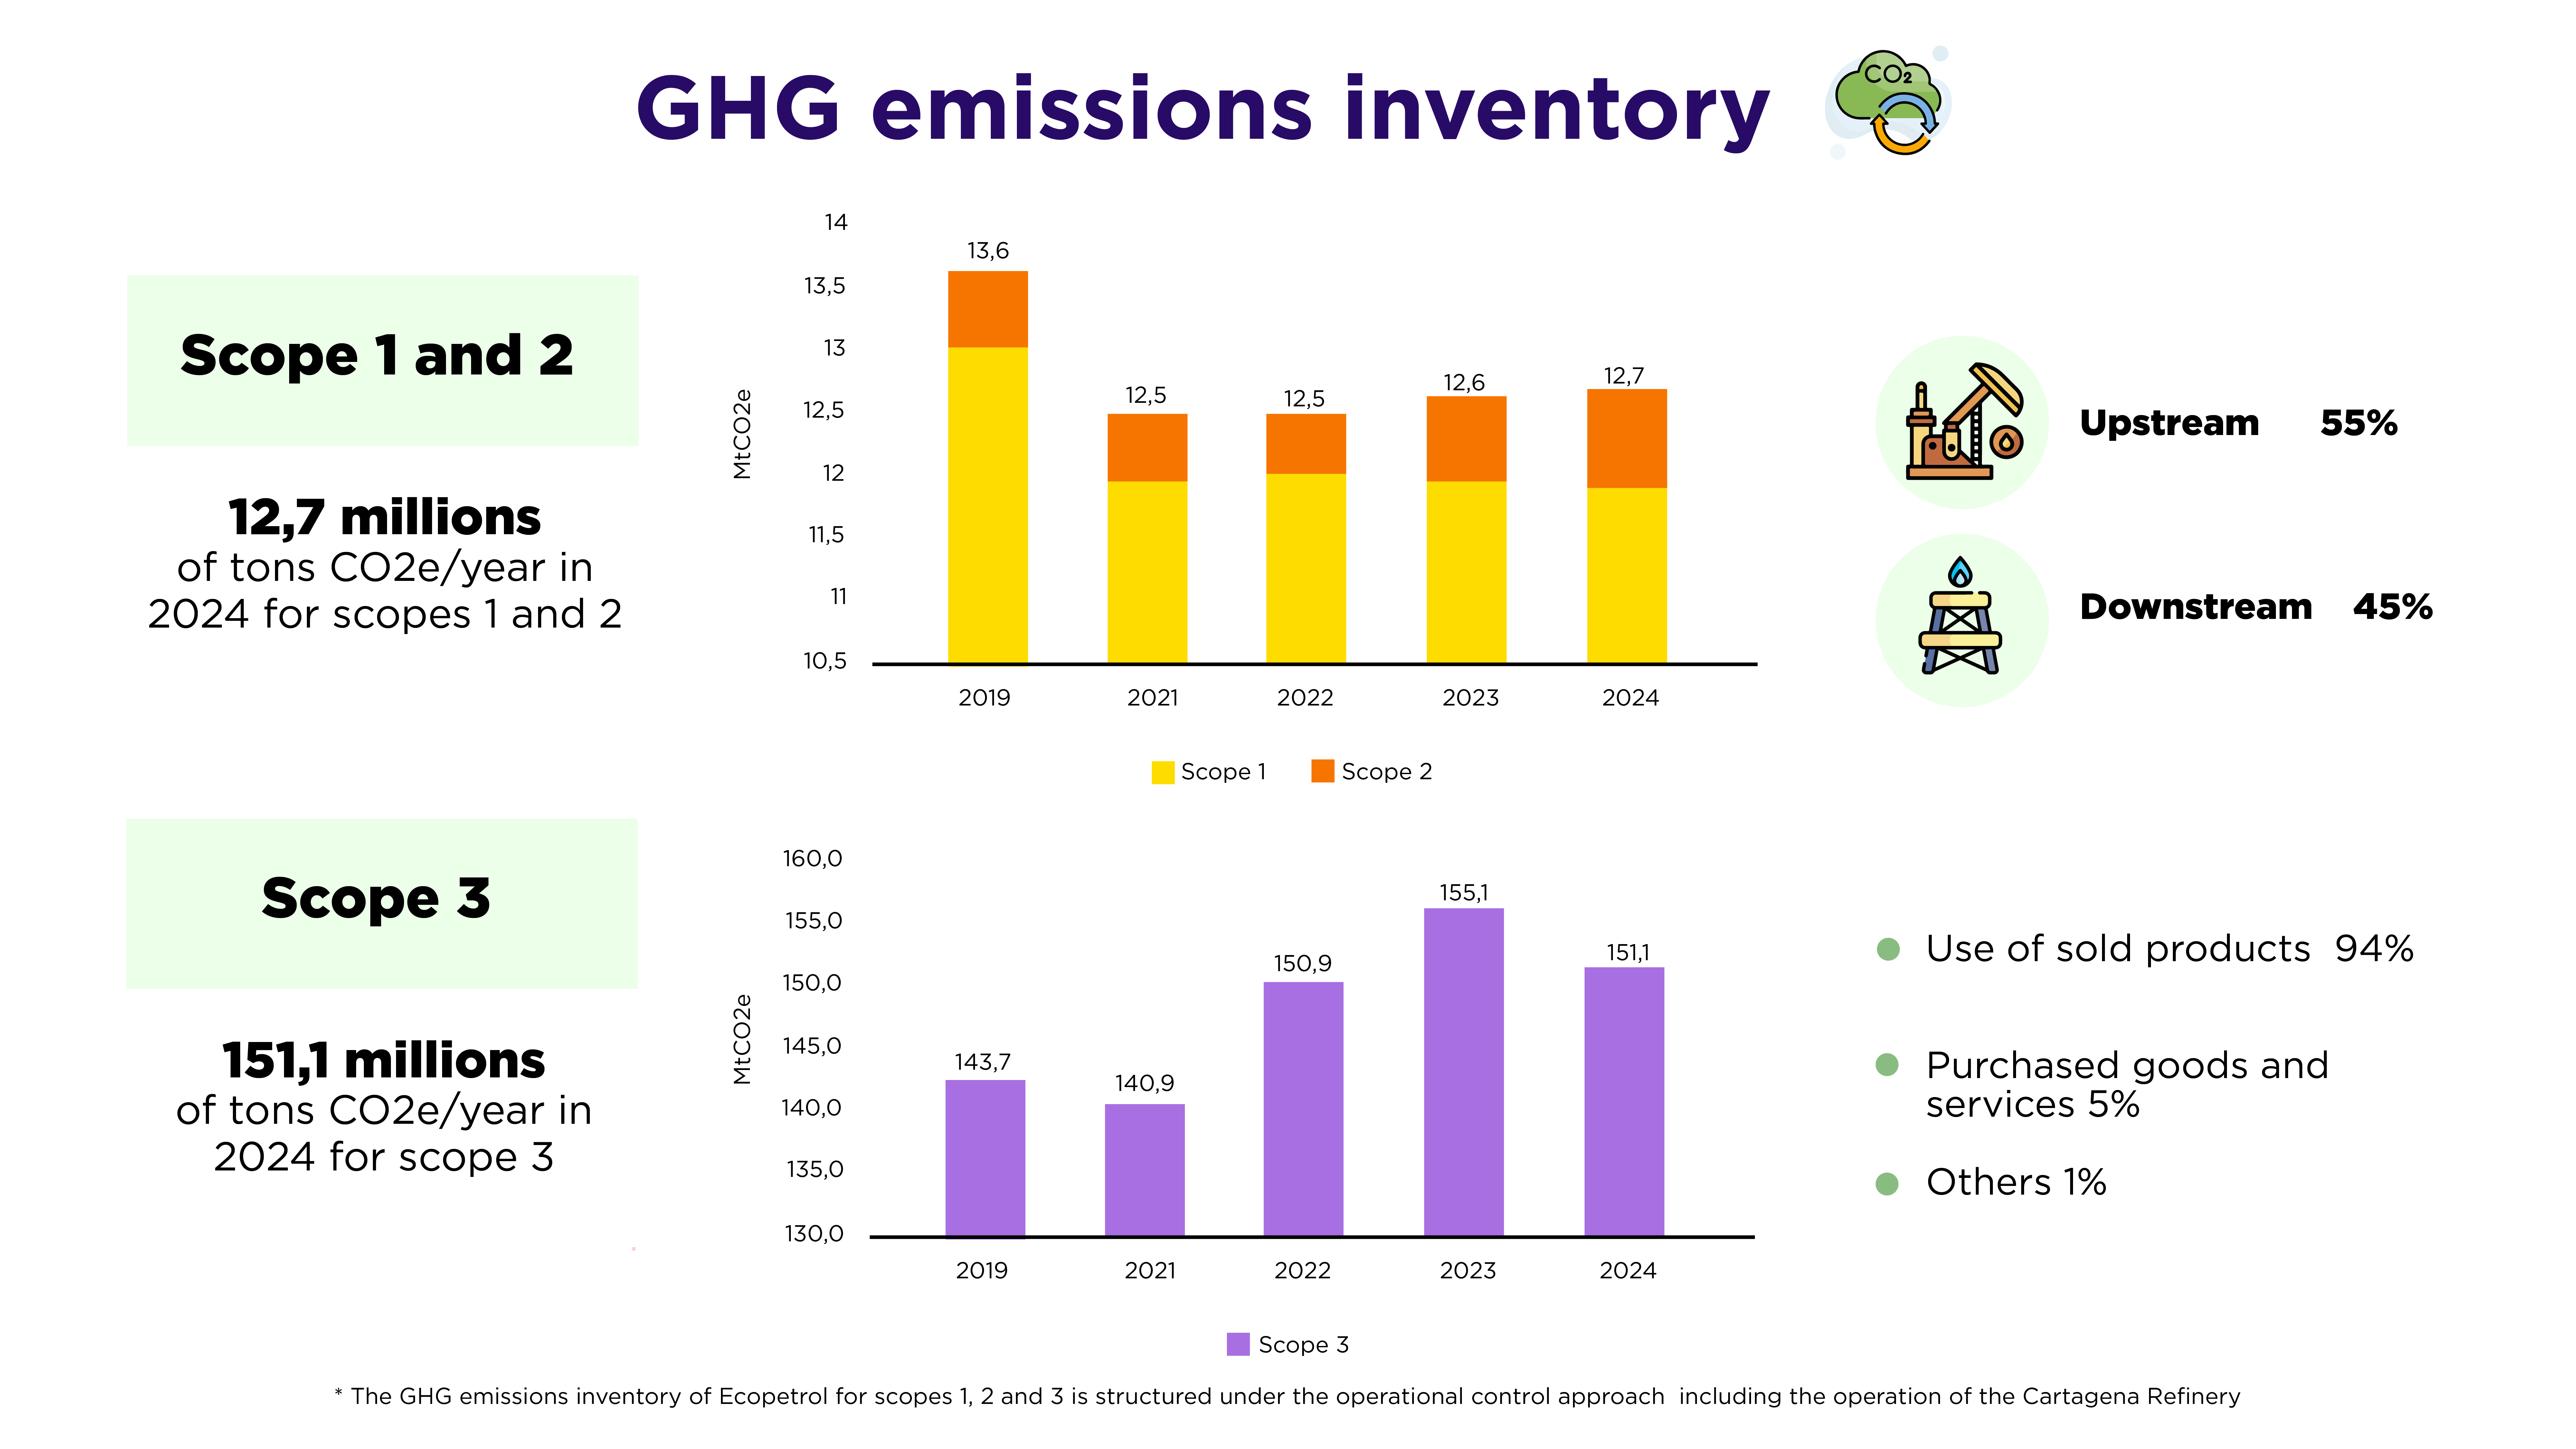Click the 2024 purple bar in Scope 3 chart
This screenshot has width=2576, height=1449.
[x=1624, y=1101]
